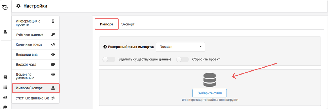Click the Выберите файл button
328x109 pixels.
tap(210, 93)
